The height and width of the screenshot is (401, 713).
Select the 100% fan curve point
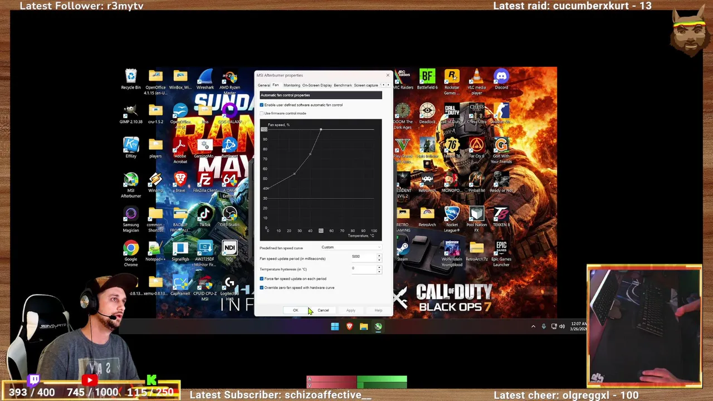(321, 130)
